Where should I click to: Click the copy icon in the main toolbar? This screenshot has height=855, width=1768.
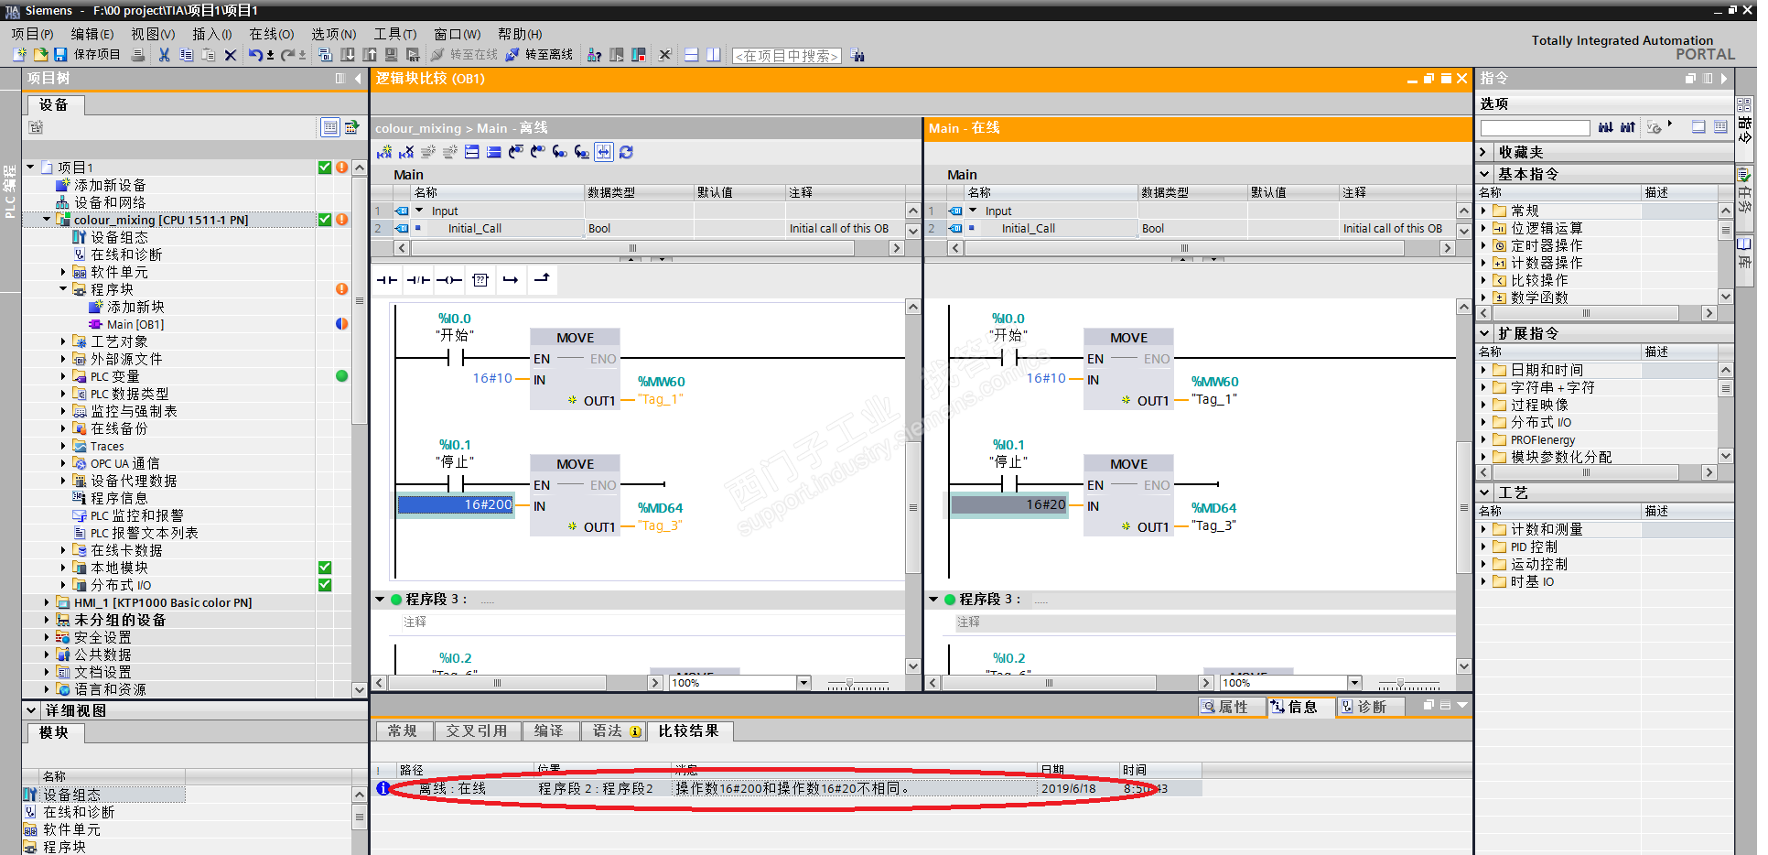click(x=186, y=55)
